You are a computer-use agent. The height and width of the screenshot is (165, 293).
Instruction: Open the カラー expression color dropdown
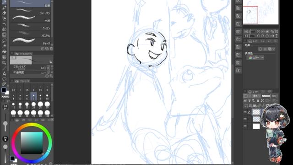pyautogui.click(x=255, y=58)
